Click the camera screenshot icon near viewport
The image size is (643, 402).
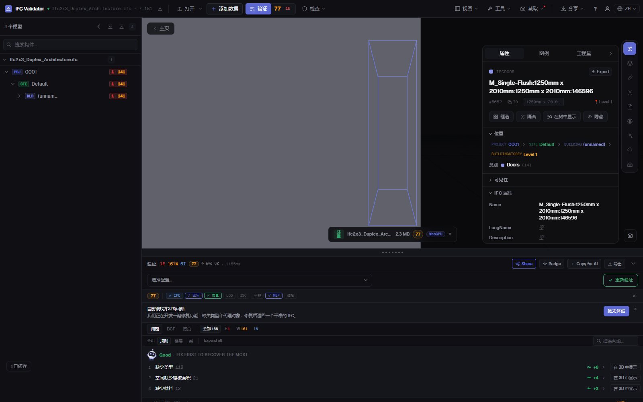(x=630, y=236)
